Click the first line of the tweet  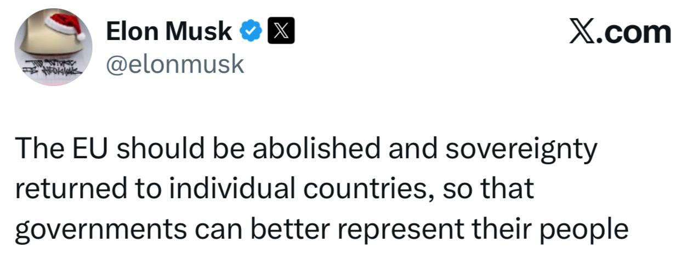(305, 149)
